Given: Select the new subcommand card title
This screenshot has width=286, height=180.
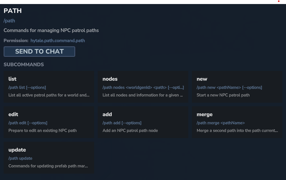Looking at the screenshot, I should pyautogui.click(x=202, y=79).
